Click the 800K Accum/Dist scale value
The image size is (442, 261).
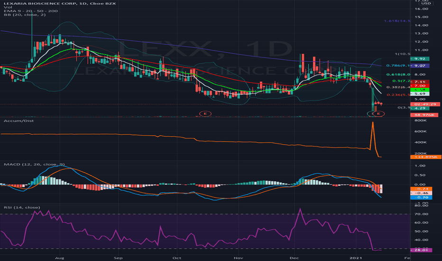click(x=421, y=121)
